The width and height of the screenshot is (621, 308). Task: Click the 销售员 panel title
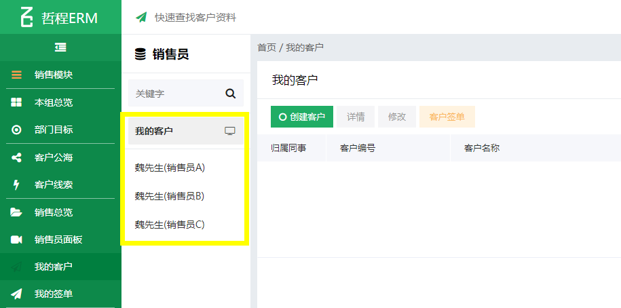[171, 54]
